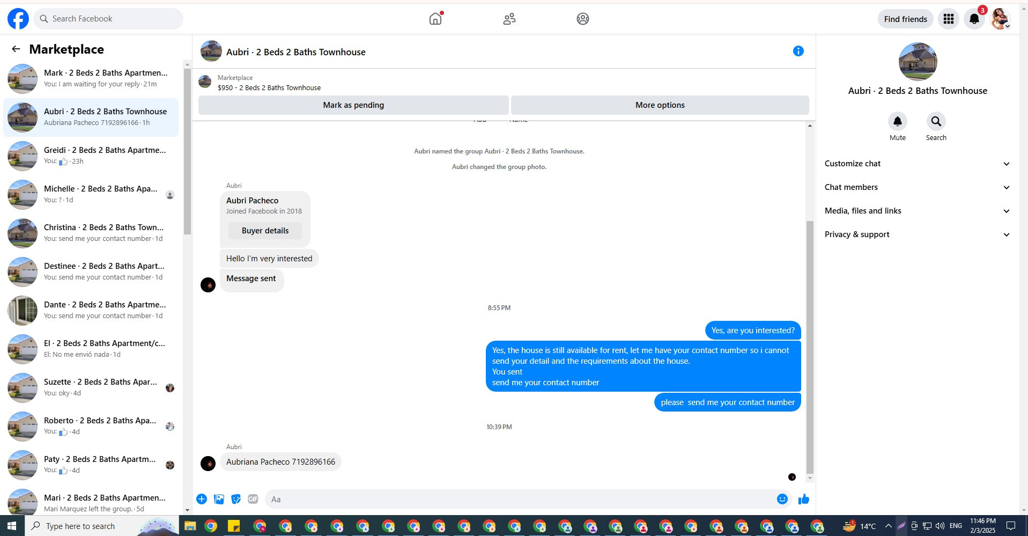Open the nine-dot Menu grid

[948, 19]
